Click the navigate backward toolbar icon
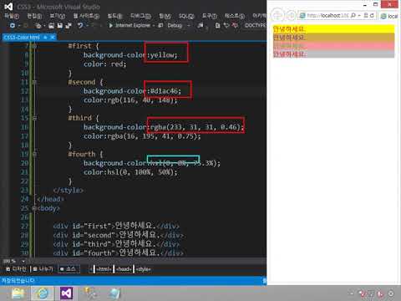The width and height of the screenshot is (401, 301). click(13, 25)
